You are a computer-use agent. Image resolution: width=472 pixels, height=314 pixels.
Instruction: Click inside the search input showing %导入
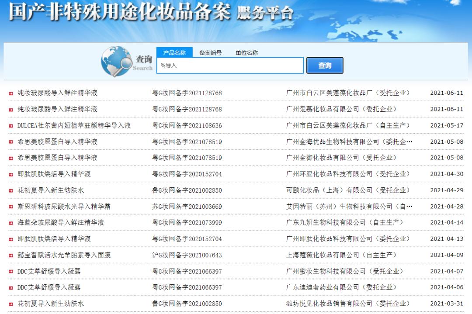[x=229, y=66]
